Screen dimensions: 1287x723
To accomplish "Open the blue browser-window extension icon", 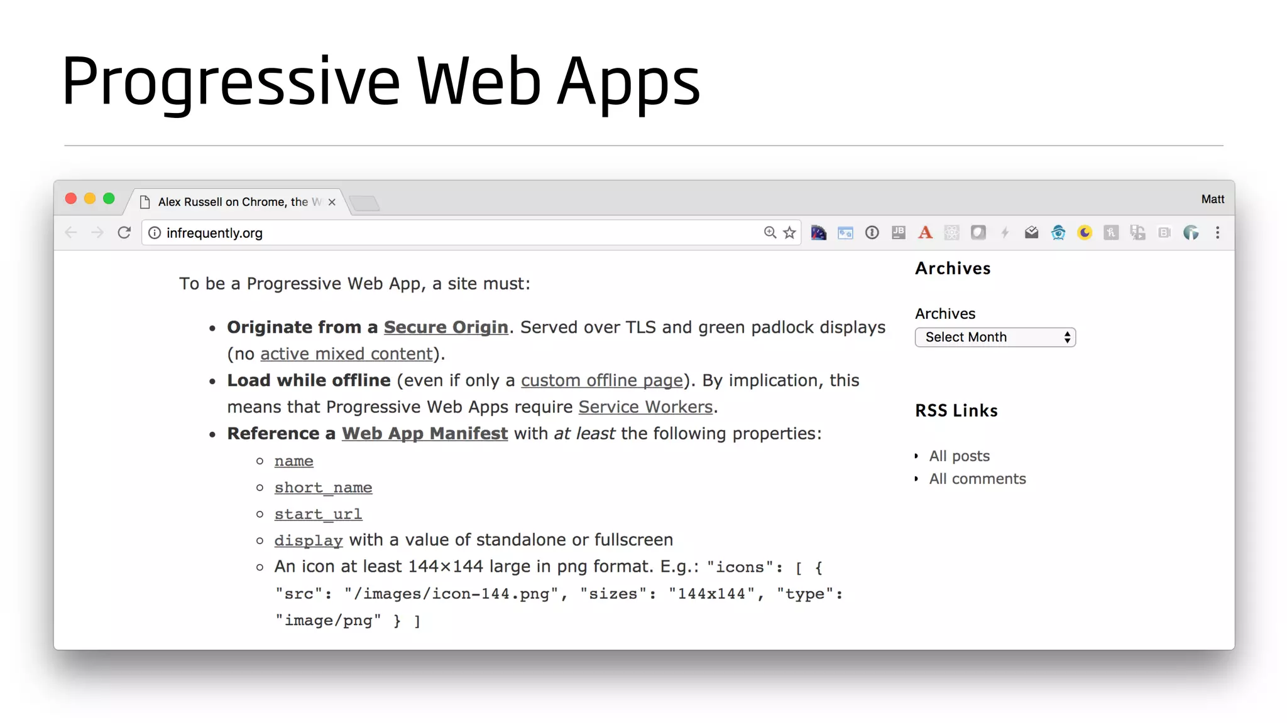I will coord(845,233).
